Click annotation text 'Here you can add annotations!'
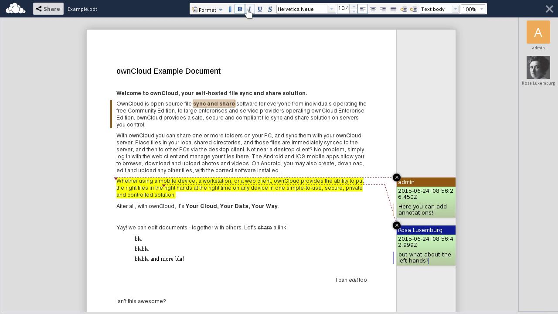558x314 pixels. click(x=422, y=210)
